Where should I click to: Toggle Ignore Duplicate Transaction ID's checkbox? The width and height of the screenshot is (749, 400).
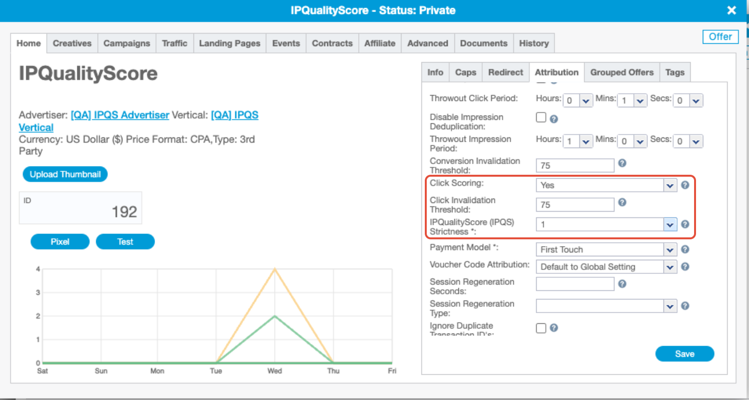(x=541, y=328)
